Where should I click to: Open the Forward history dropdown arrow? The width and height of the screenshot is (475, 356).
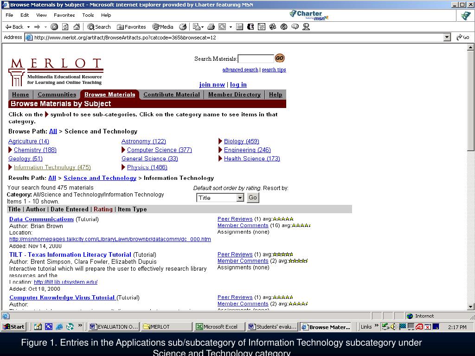click(x=45, y=27)
